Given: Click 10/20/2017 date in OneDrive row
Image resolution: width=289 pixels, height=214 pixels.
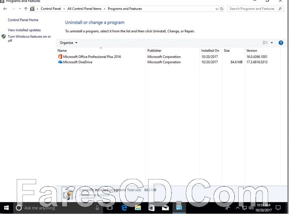Looking at the screenshot, I should pyautogui.click(x=210, y=62).
